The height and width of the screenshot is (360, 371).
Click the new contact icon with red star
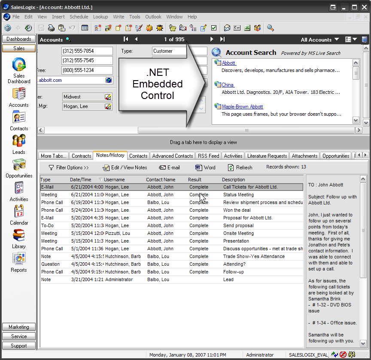pos(98,28)
